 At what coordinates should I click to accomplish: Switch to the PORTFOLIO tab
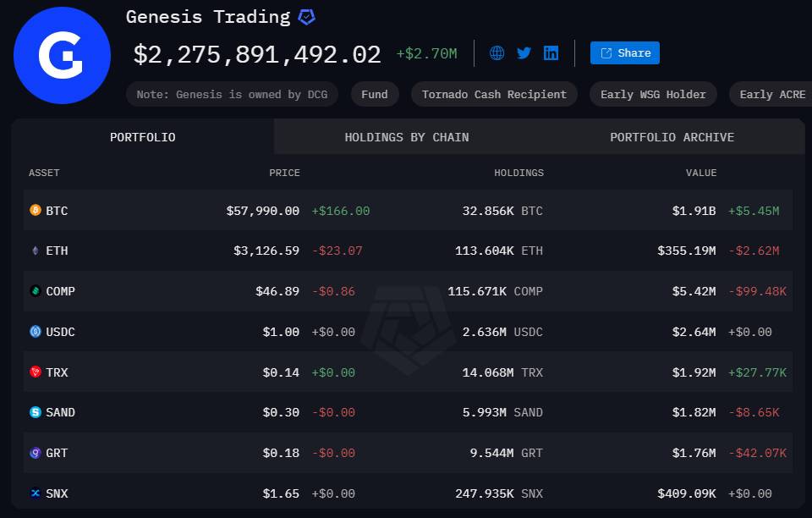[142, 137]
